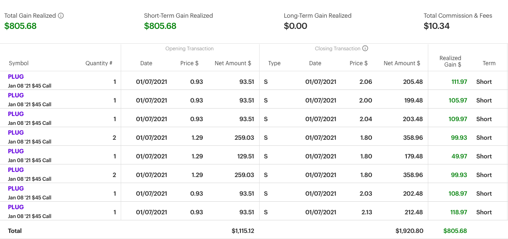Image resolution: width=508 pixels, height=239 pixels.
Task: Click the Type column header
Action: coord(275,63)
